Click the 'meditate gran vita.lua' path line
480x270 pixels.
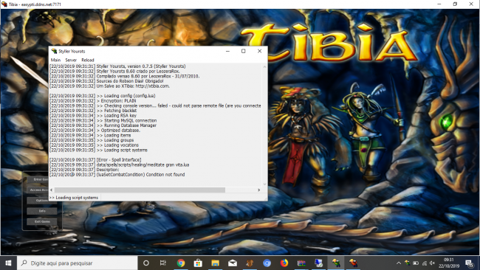point(120,165)
